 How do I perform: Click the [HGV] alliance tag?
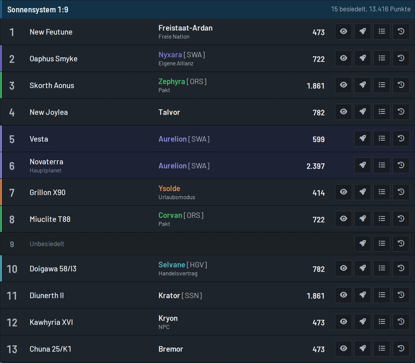pyautogui.click(x=197, y=265)
